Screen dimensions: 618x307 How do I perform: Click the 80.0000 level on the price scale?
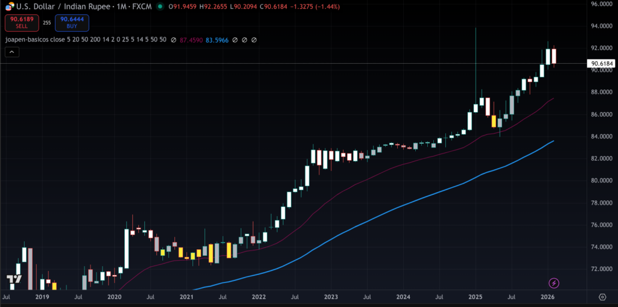coord(602,181)
